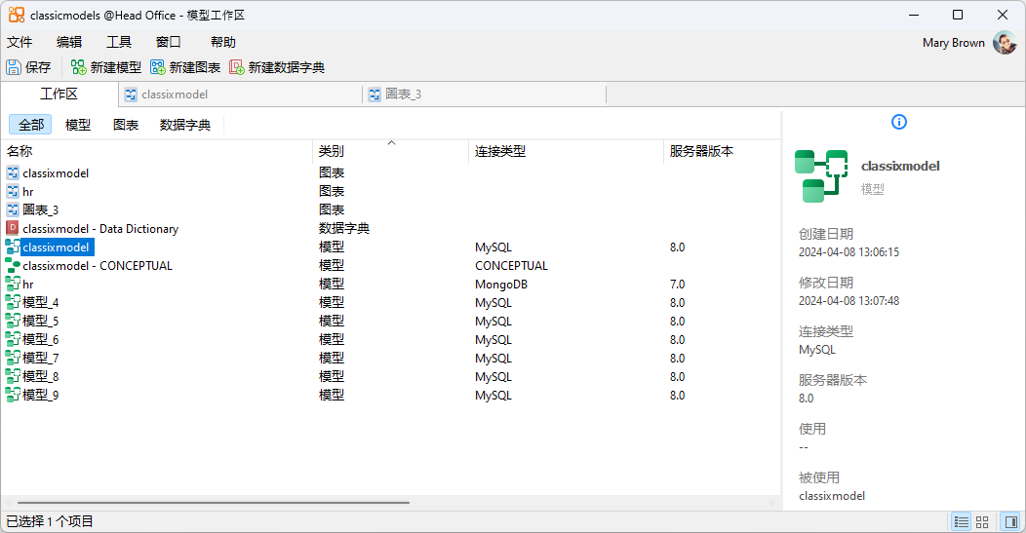Select the classixmodel - CONCEPTUAL row
Viewport: 1026px width, 533px height.
point(391,265)
